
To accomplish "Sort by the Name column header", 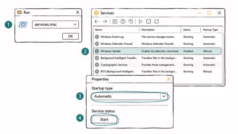I will point(98,29).
